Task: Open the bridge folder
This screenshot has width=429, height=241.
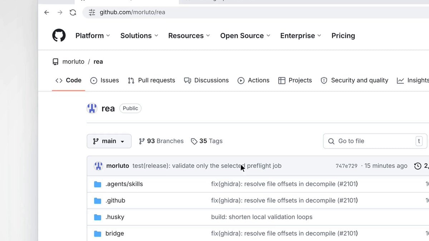Action: click(115, 234)
